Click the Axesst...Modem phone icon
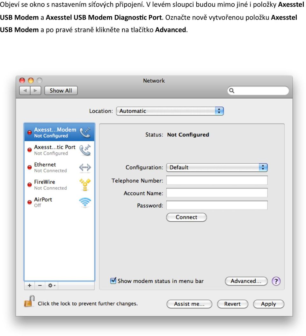The image size is (306, 336). (85, 133)
